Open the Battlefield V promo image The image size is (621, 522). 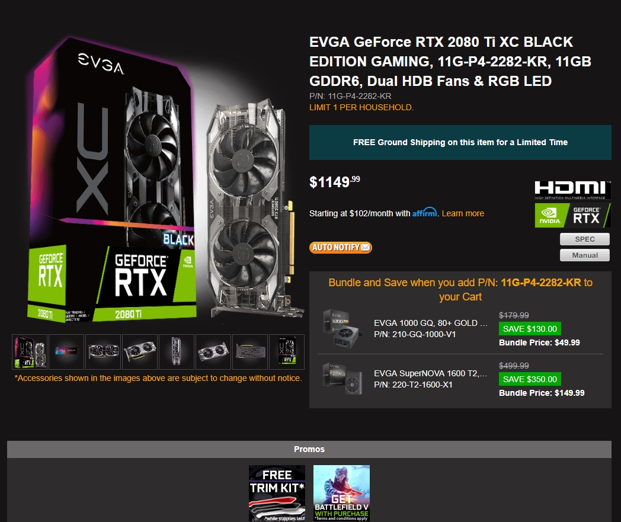pyautogui.click(x=341, y=493)
